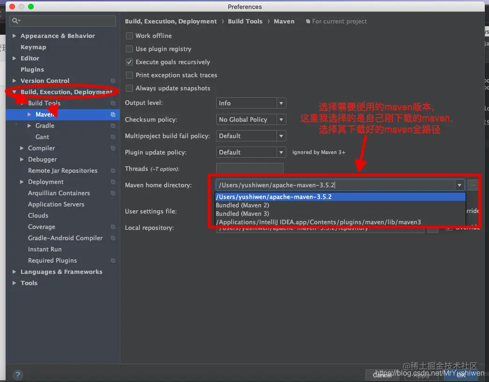Open Plugins settings page
This screenshot has height=382, width=489.
pyautogui.click(x=32, y=70)
